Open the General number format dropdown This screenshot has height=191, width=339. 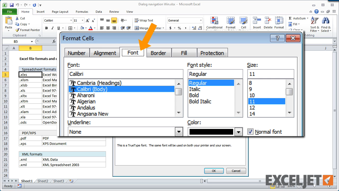coord(201,20)
